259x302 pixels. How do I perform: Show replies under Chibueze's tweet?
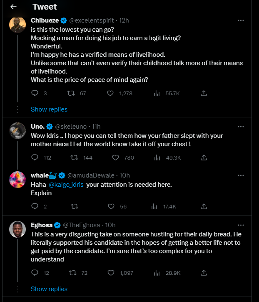tap(49, 109)
